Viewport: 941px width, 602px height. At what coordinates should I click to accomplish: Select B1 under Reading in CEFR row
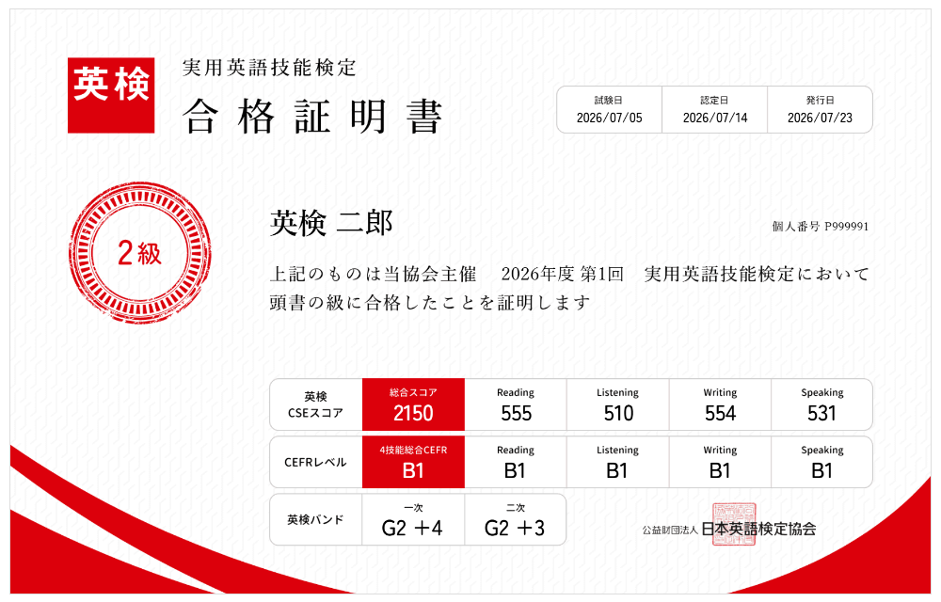pyautogui.click(x=515, y=470)
